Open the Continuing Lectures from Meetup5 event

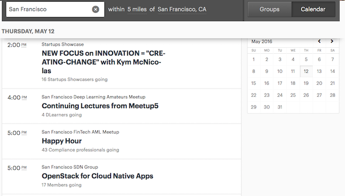pyautogui.click(x=100, y=106)
